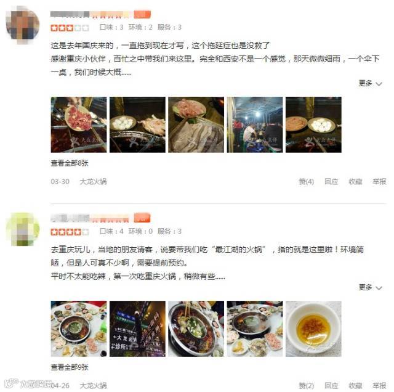
Task: Expand second review with 更多
Action: pyautogui.click(x=370, y=287)
